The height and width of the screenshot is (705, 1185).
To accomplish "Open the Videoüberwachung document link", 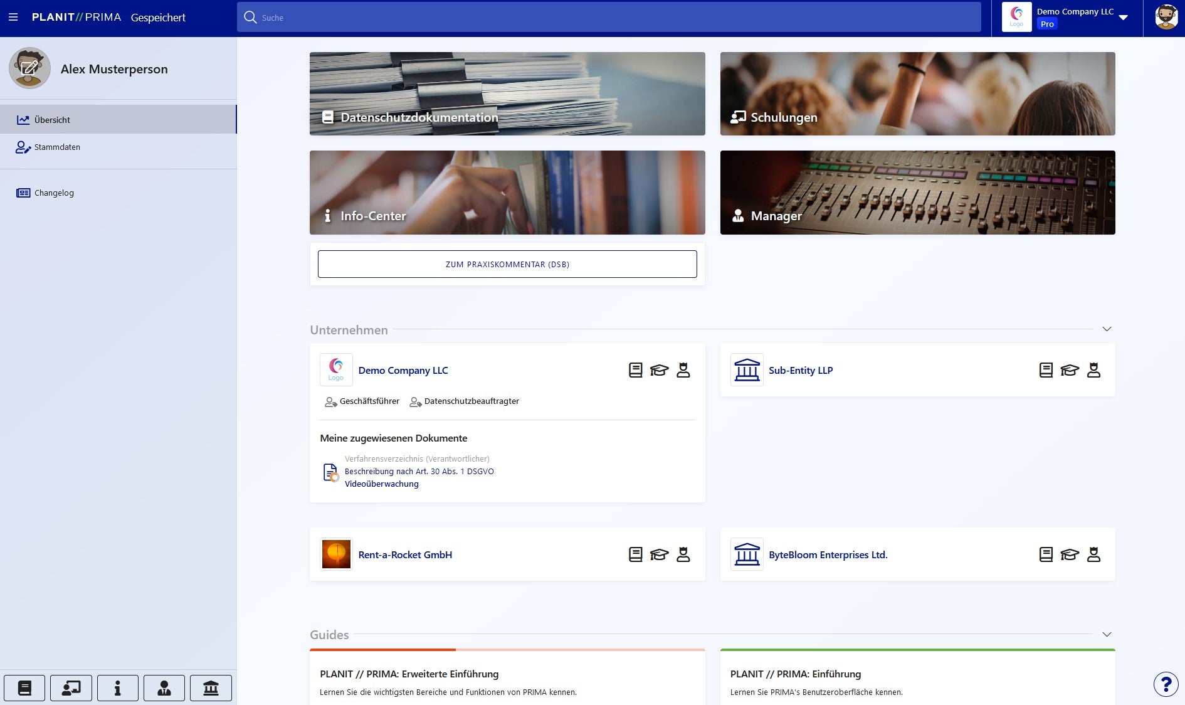I will (x=382, y=484).
